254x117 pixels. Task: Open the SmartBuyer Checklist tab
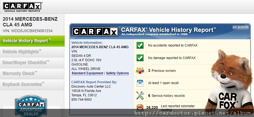(32, 63)
